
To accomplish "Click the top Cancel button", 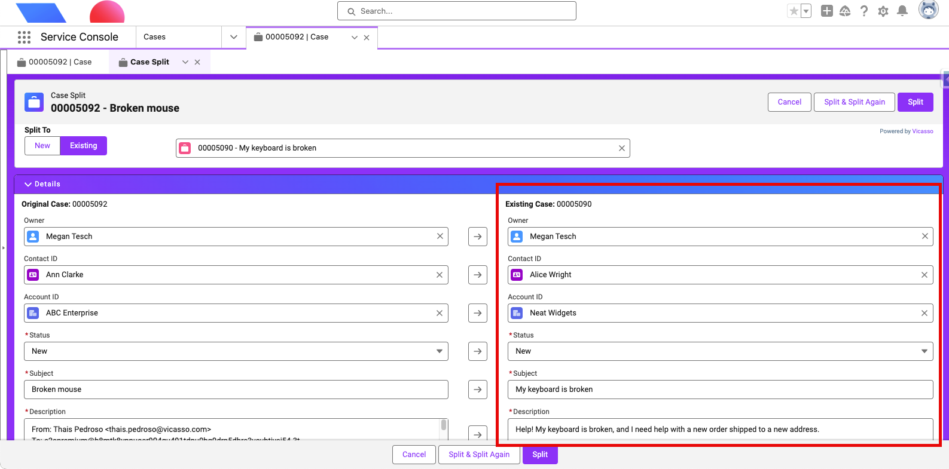I will click(789, 102).
